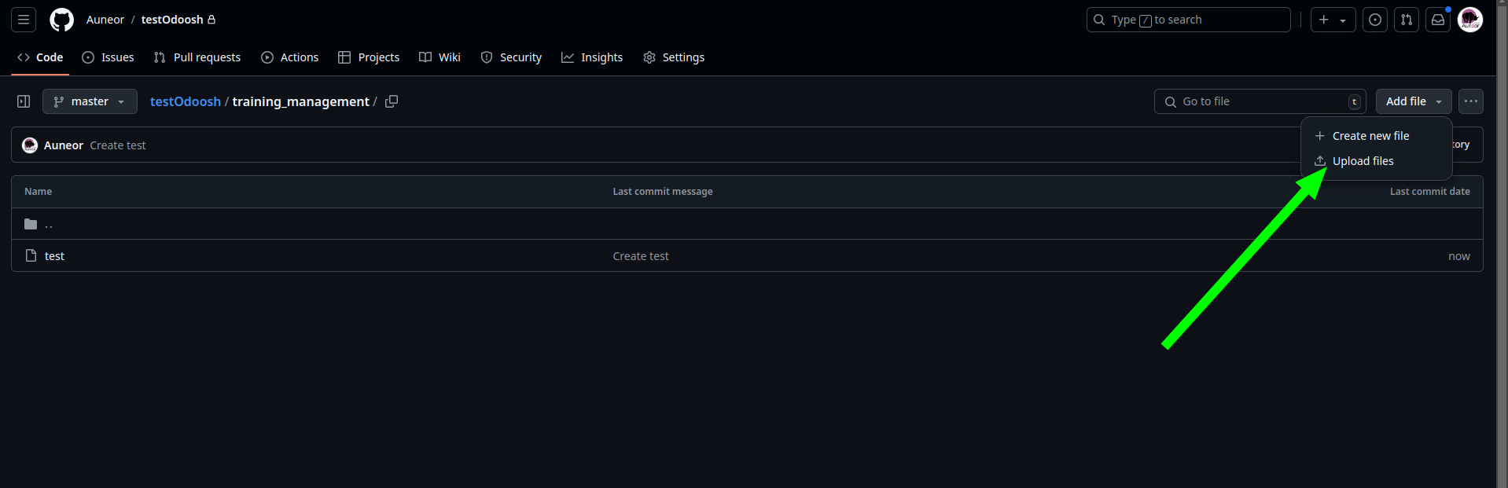This screenshot has width=1508, height=488.
Task: Open the three-dot more options button
Action: [1470, 101]
